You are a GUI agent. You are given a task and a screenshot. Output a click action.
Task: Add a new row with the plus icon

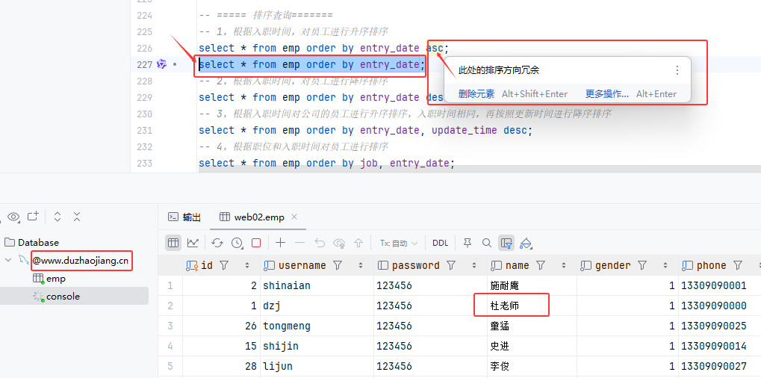pos(281,243)
